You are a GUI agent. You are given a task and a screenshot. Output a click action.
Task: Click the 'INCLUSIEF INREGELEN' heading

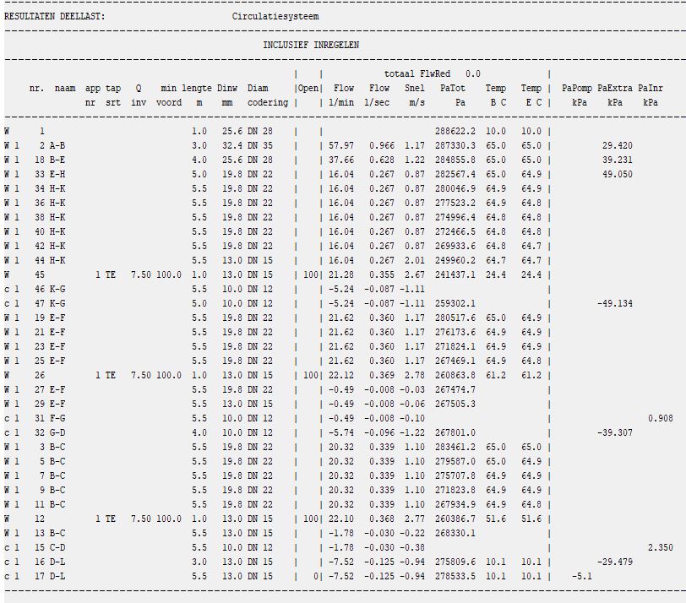[x=311, y=45]
